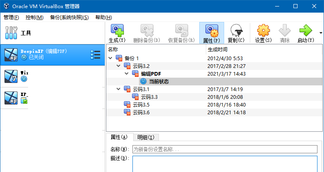
Task: Open the DeepinXP machine list menu icon
Action: pyautogui.click(x=95, y=55)
